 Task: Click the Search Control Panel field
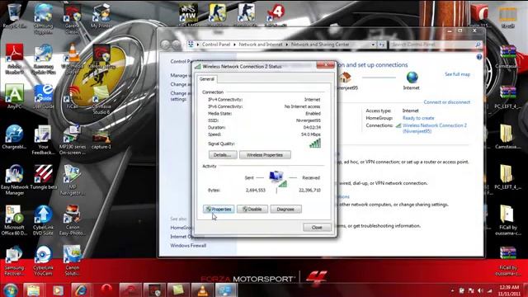[436, 45]
